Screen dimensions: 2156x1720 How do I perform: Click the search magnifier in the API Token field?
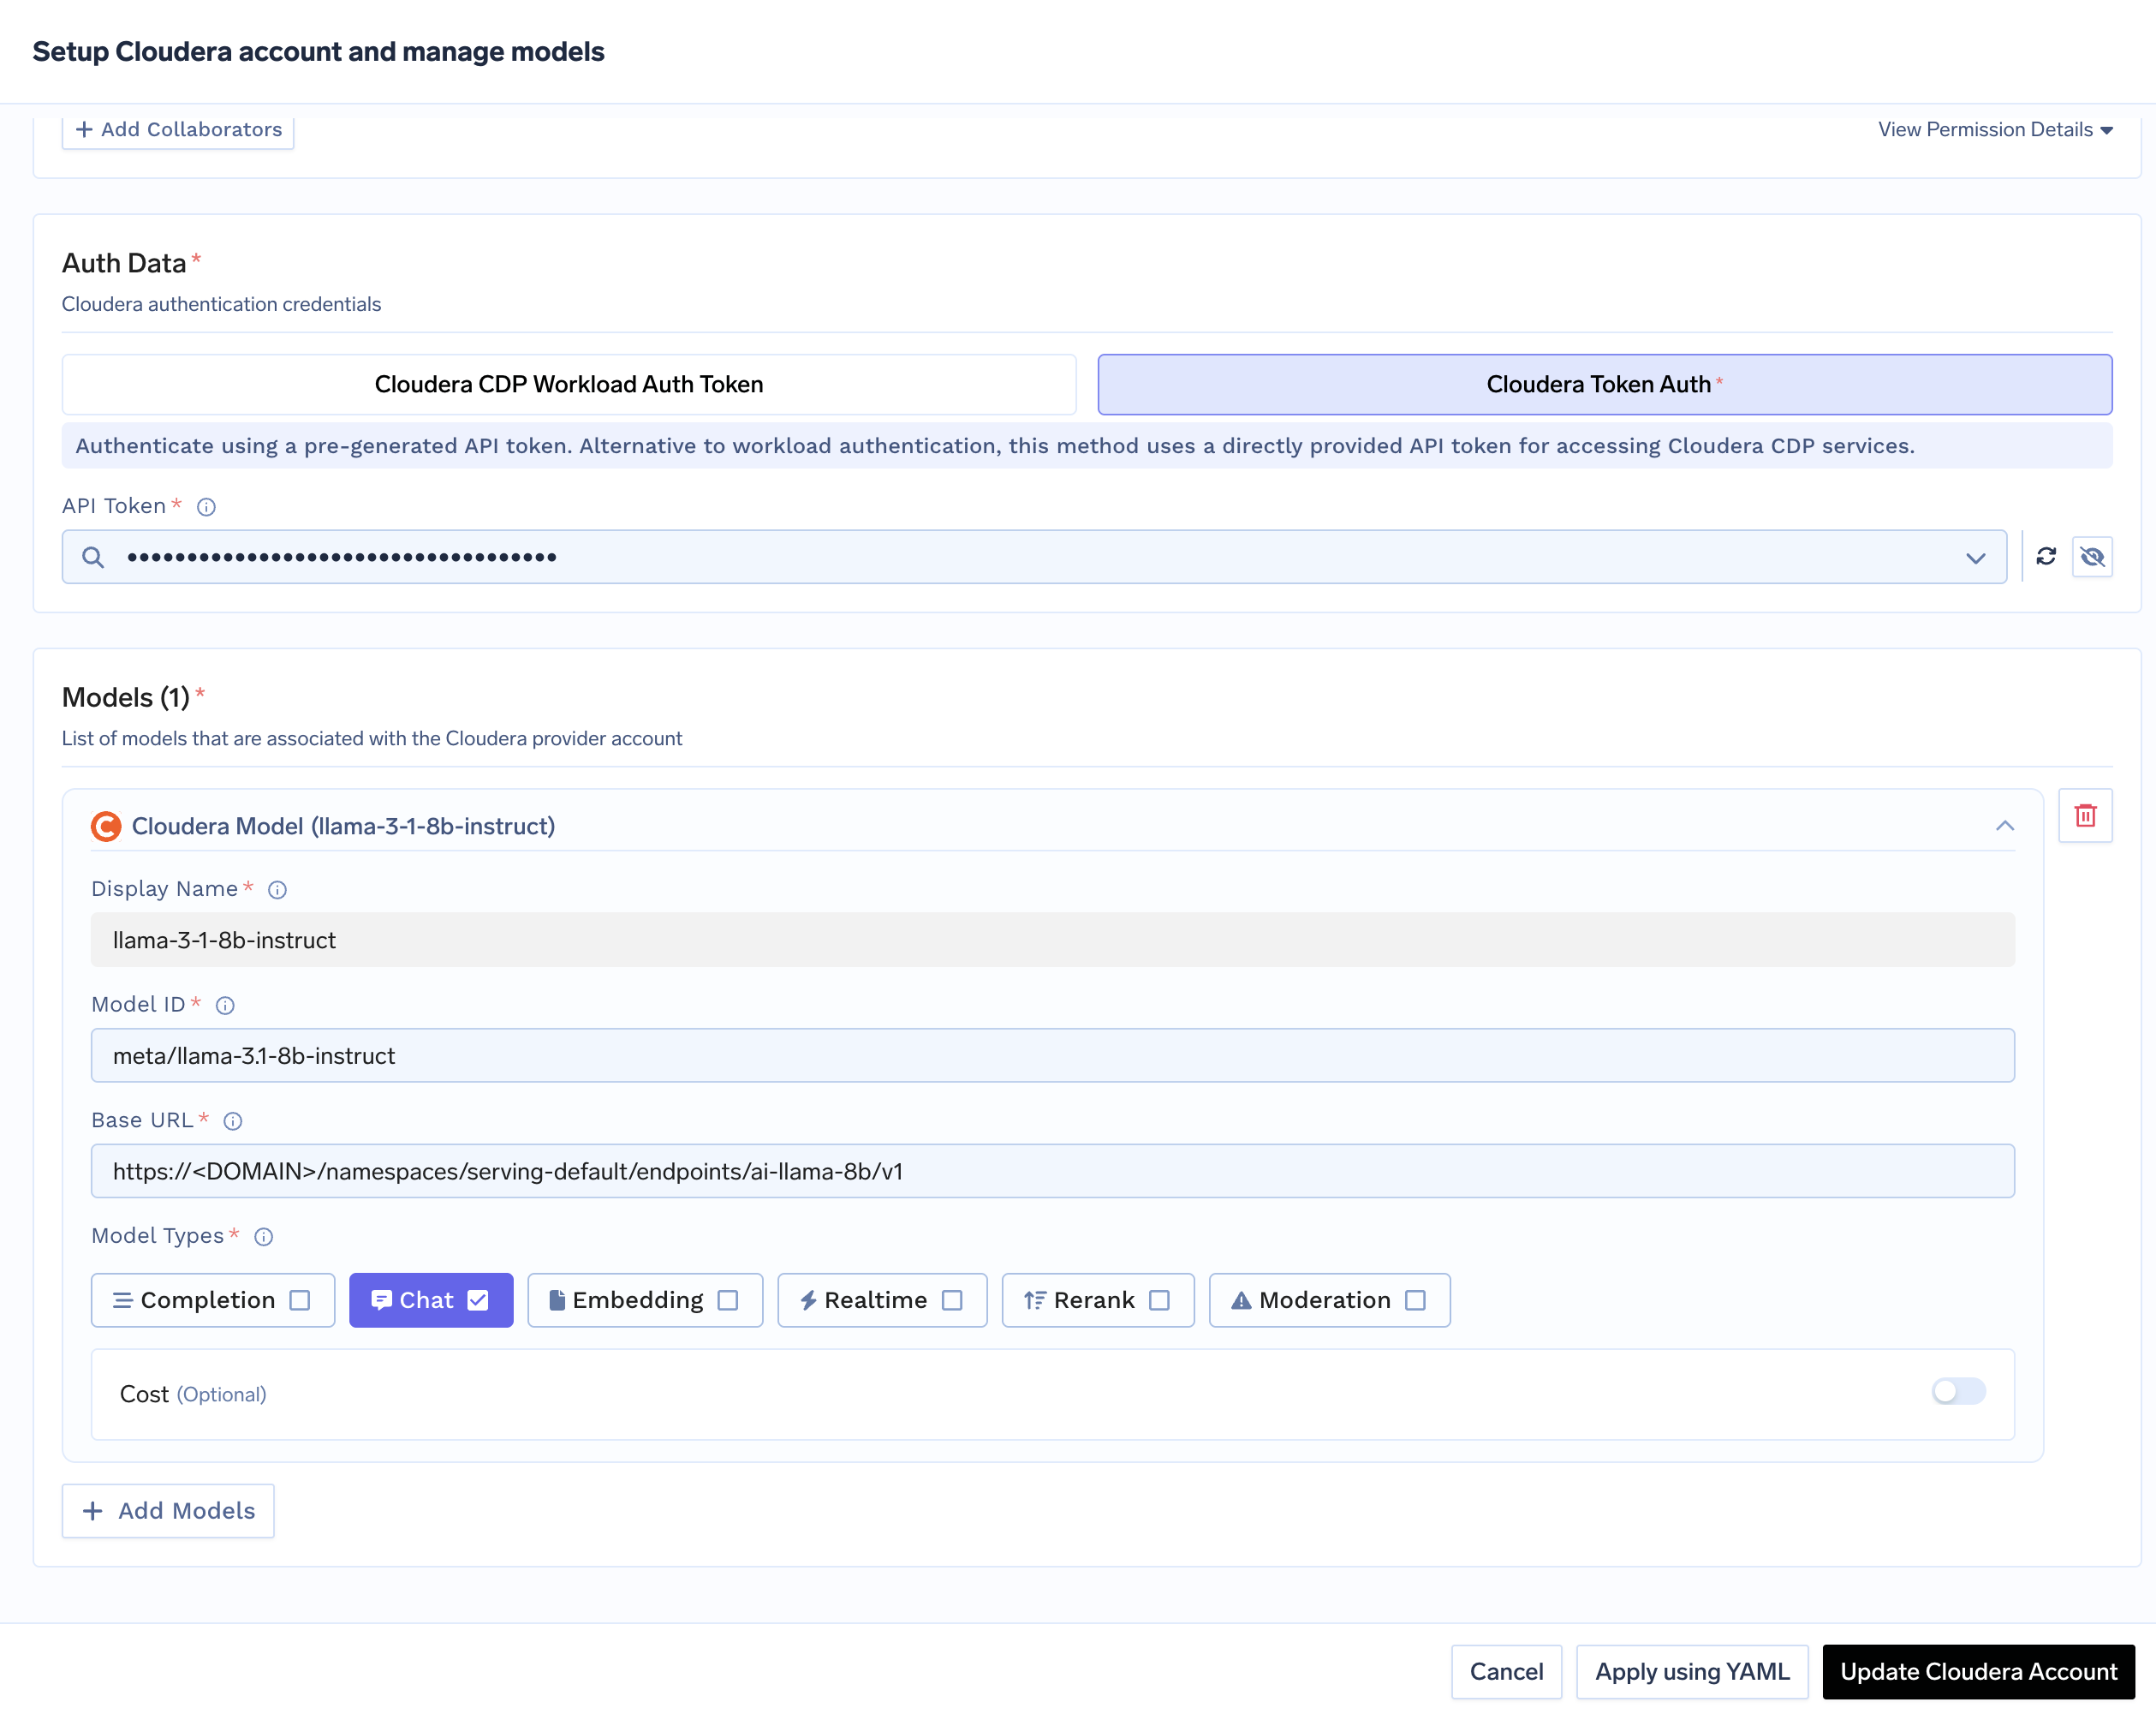click(x=93, y=556)
